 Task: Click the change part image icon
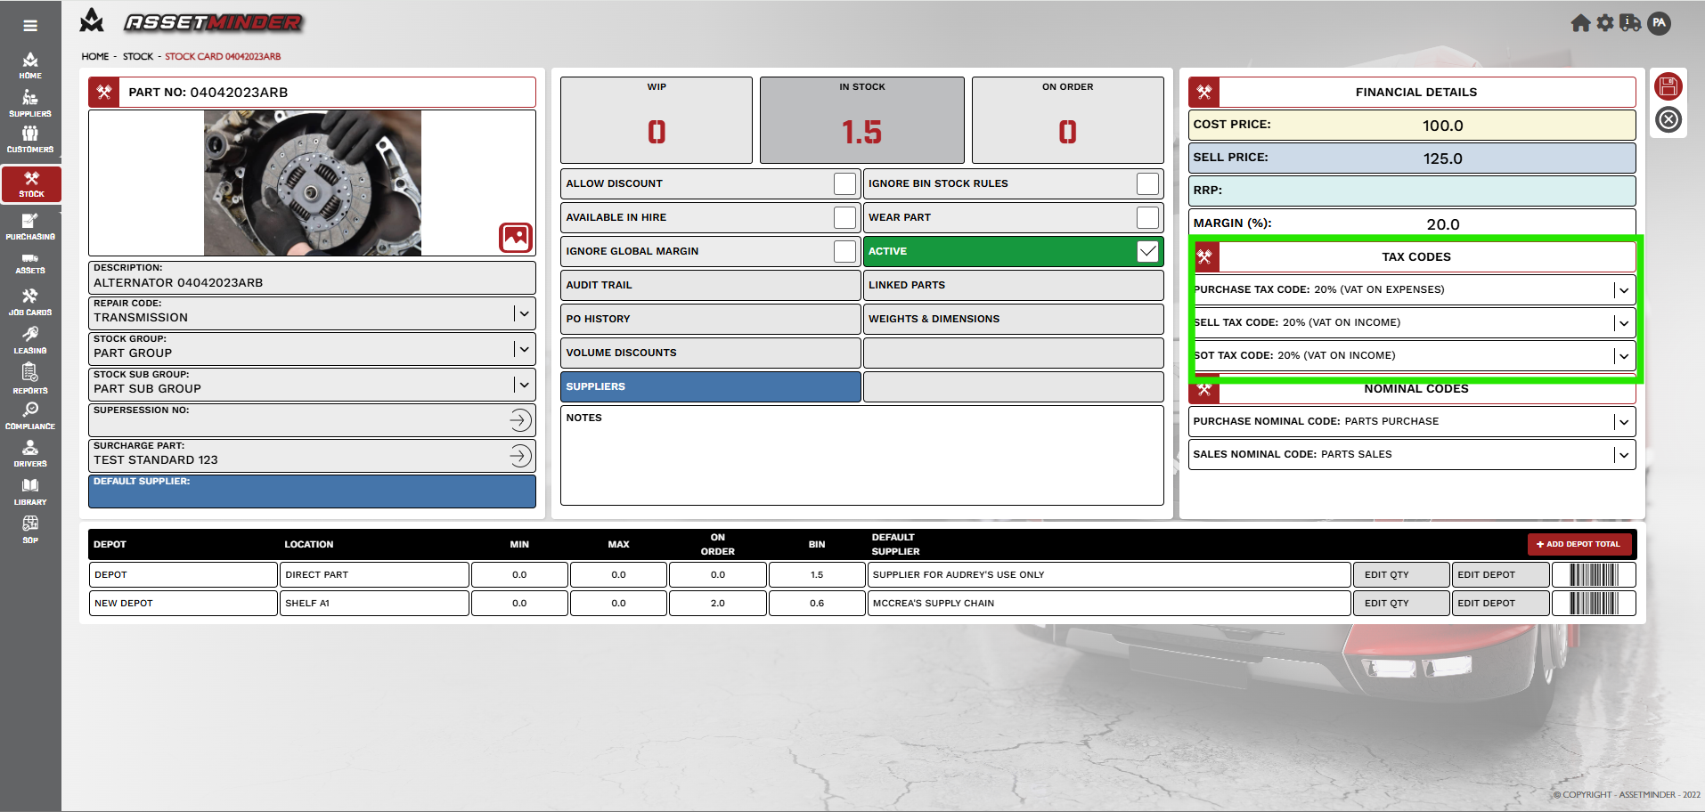coord(516,238)
